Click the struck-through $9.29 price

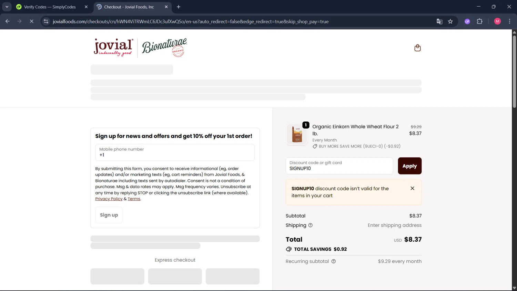pos(416,127)
